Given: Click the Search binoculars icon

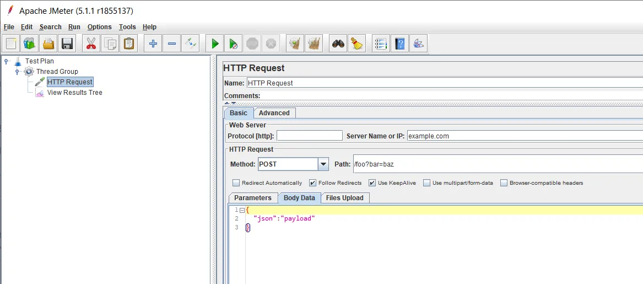Looking at the screenshot, I should 338,43.
